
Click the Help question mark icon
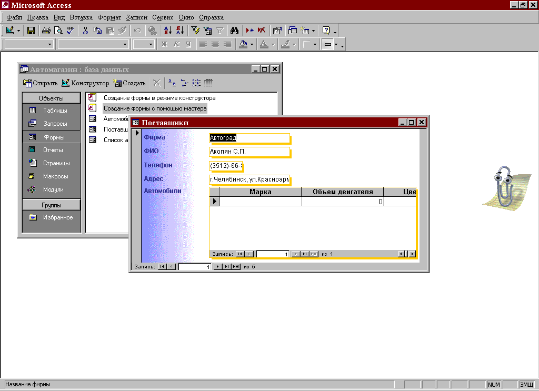pos(326,31)
